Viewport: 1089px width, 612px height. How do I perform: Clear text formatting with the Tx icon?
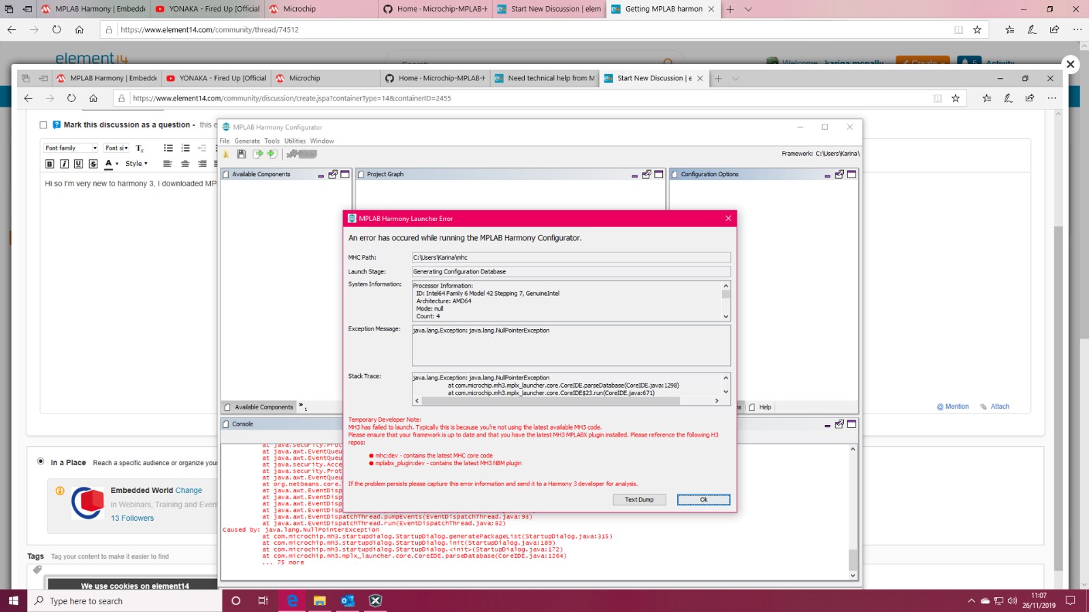tap(140, 148)
